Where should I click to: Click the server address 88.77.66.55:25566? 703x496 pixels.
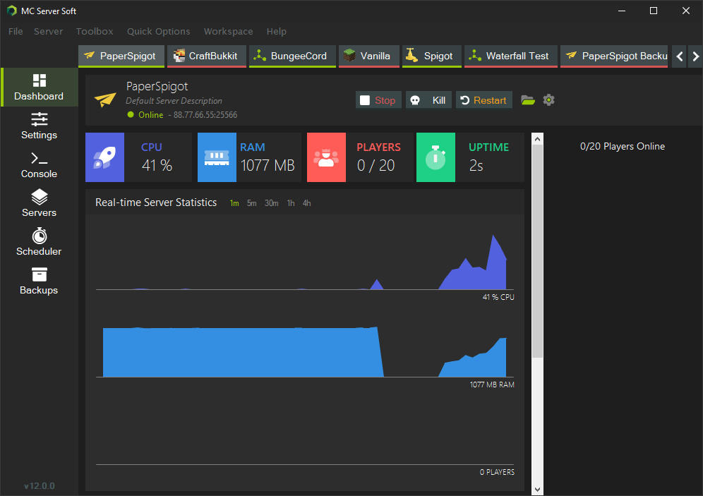[205, 115]
